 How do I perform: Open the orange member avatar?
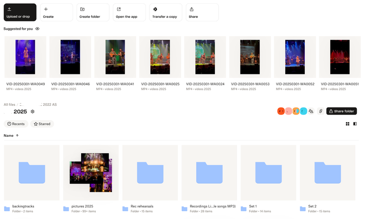pyautogui.click(x=281, y=111)
